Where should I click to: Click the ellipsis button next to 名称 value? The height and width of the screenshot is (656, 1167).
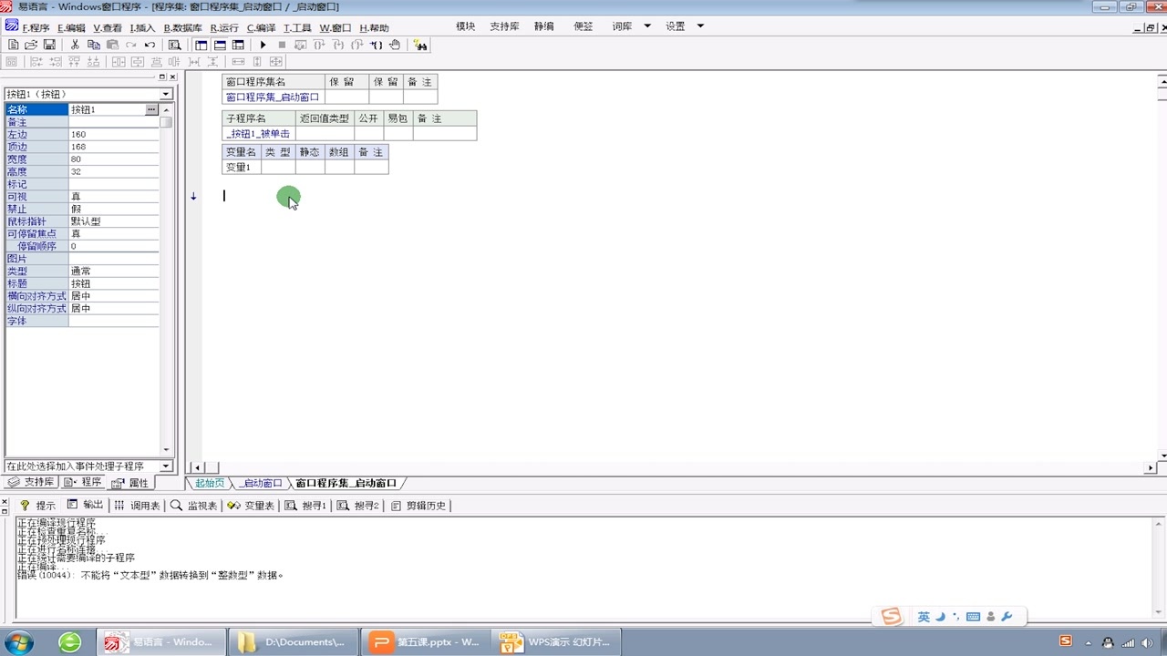151,109
